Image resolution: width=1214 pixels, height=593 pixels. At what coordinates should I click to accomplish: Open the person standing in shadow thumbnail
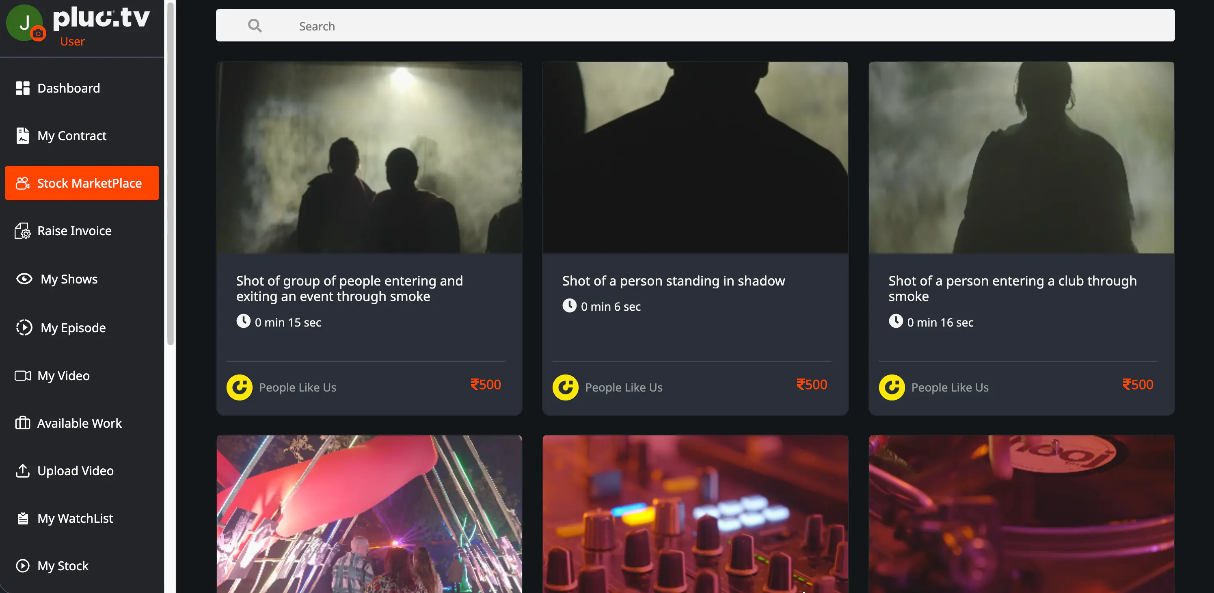(x=695, y=158)
